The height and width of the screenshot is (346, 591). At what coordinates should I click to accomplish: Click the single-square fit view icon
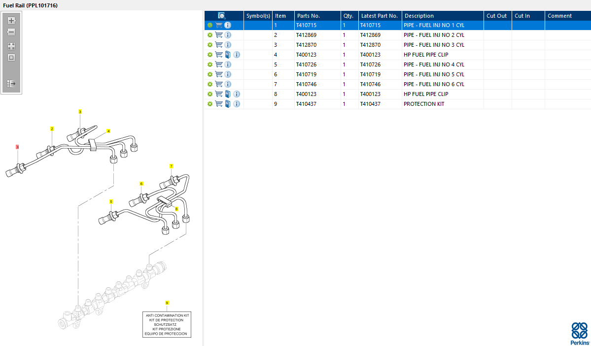[x=11, y=58]
